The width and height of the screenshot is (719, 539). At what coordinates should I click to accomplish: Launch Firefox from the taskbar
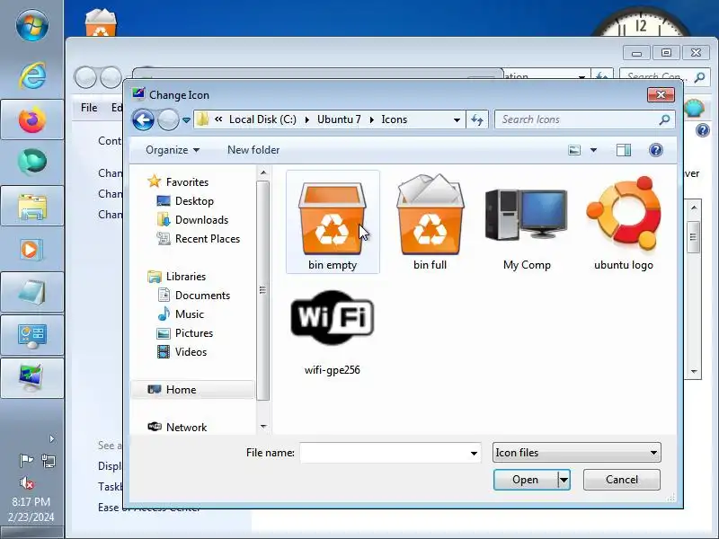[x=32, y=119]
